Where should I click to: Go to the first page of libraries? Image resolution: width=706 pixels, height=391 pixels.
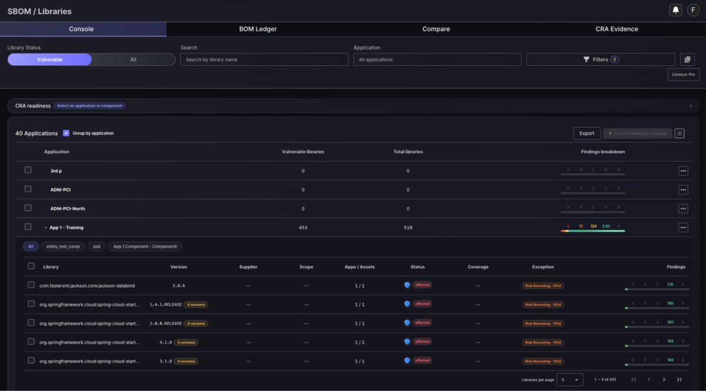pos(634,380)
